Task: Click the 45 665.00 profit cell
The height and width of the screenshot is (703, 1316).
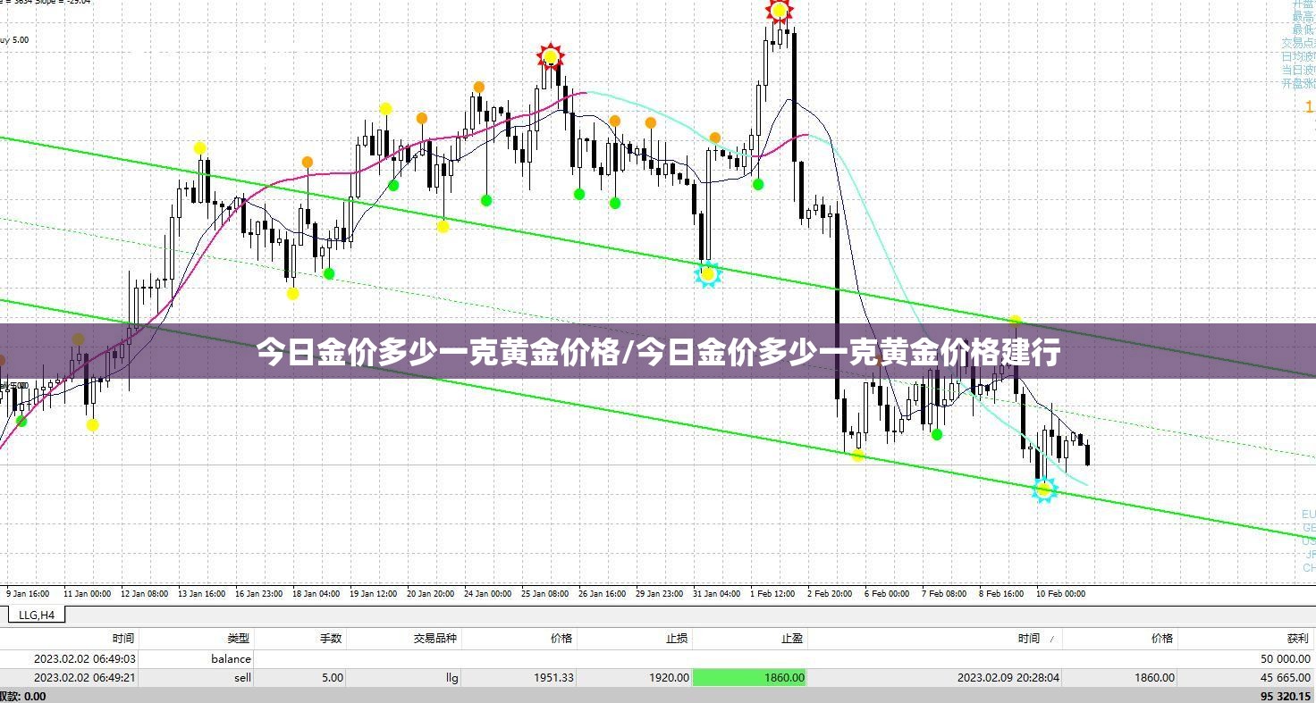Action: [1285, 677]
